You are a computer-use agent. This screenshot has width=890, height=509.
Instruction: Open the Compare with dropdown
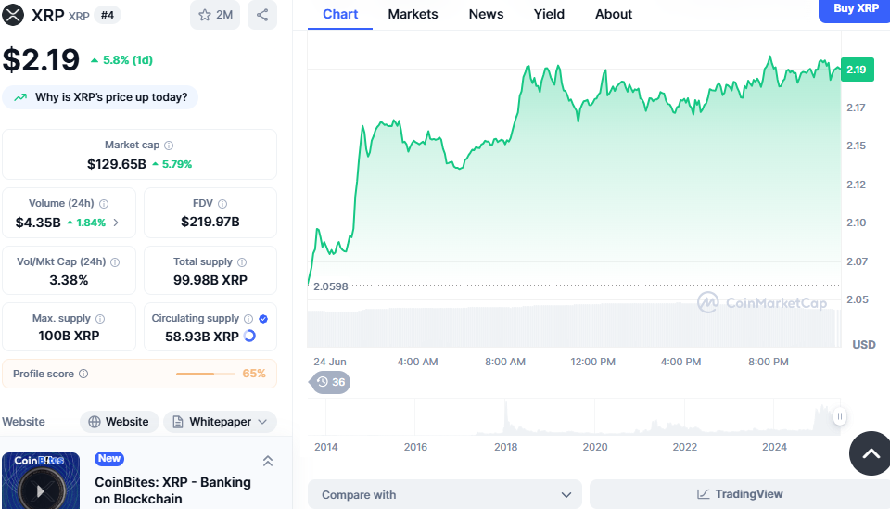pyautogui.click(x=445, y=494)
